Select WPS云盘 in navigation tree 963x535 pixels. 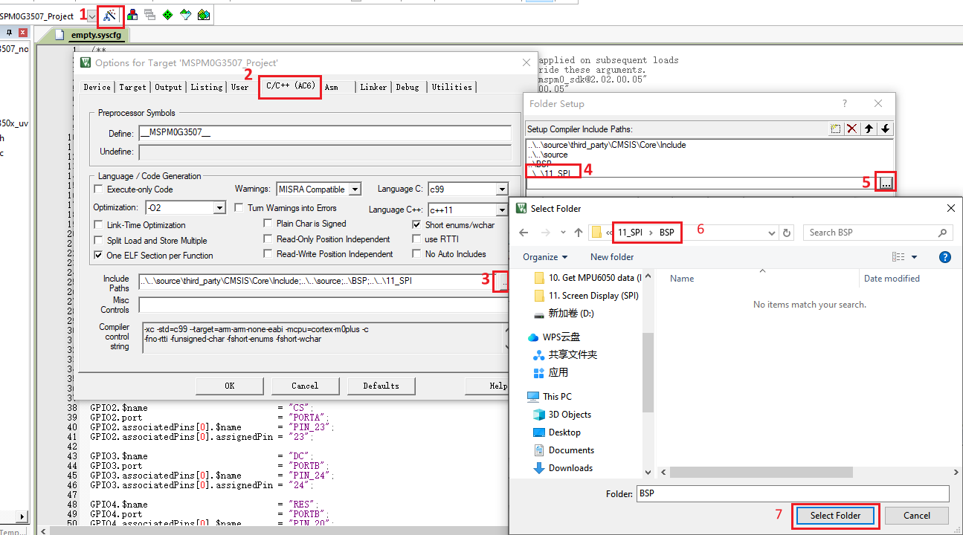553,337
